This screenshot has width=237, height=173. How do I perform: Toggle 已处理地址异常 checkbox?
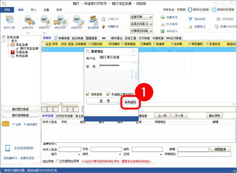tap(57, 161)
